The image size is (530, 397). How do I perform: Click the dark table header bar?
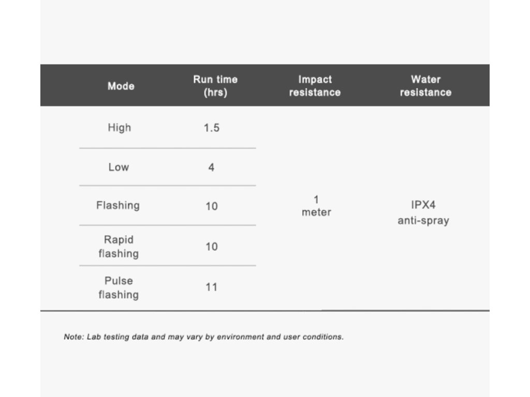(265, 85)
